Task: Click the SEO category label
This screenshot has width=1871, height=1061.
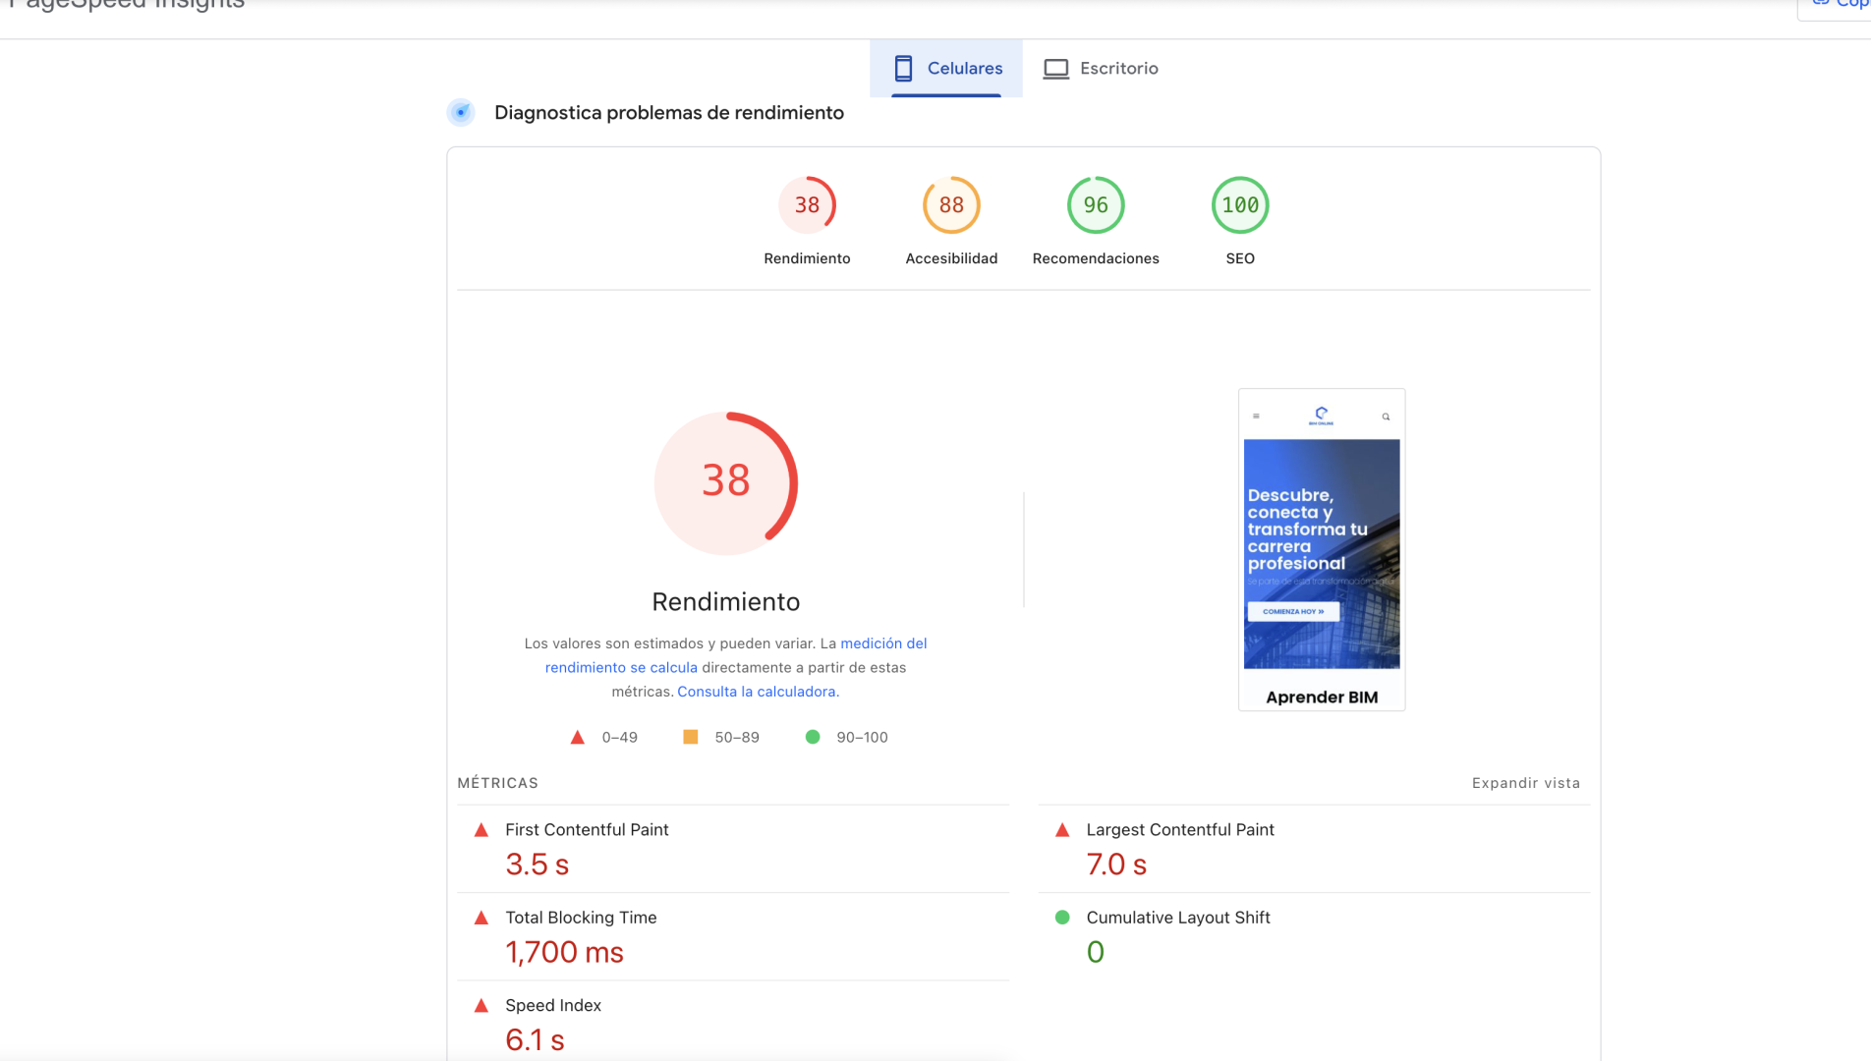Action: (x=1240, y=258)
